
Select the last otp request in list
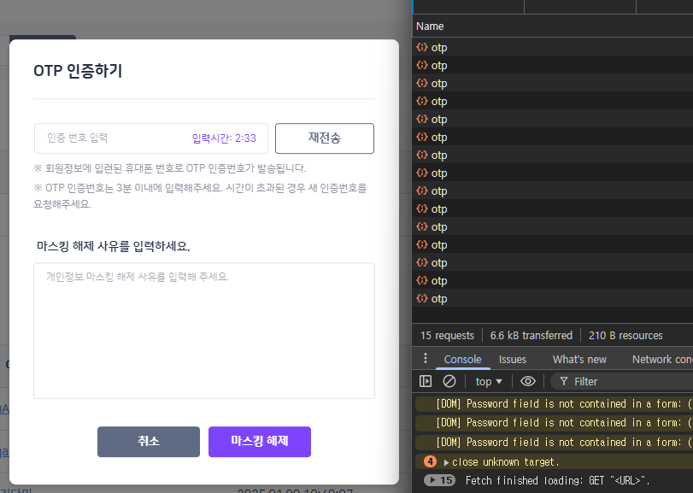click(x=439, y=299)
